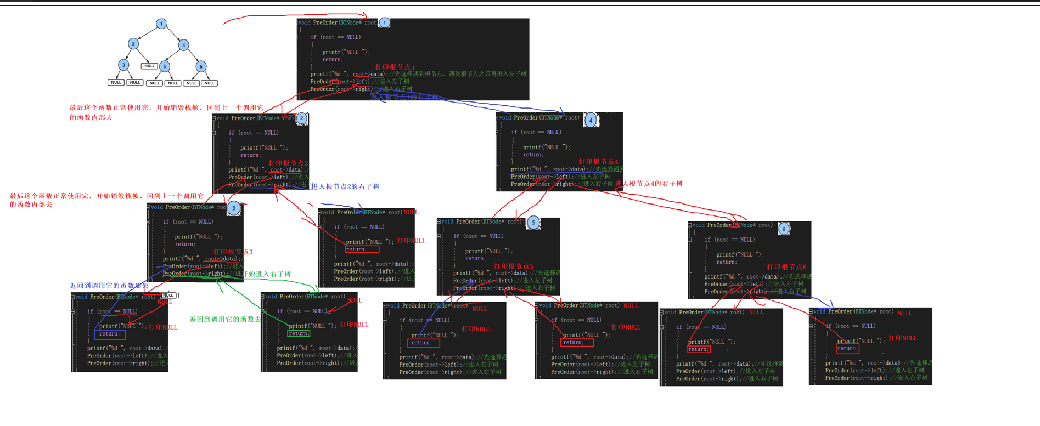This screenshot has height=426, width=1040.
Task: Collapse the PreOrder function fold marker in block 6
Action: [x=690, y=225]
